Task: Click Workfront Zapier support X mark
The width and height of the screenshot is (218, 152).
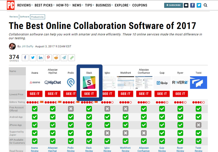Action: [126, 133]
